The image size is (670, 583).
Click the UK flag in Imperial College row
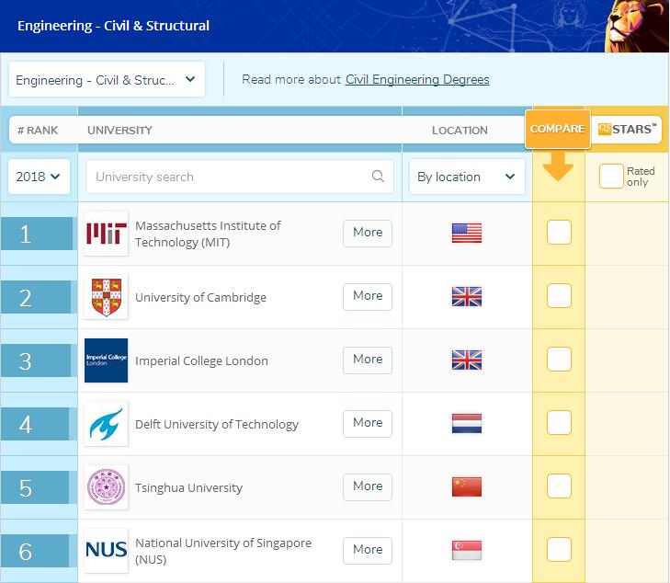[467, 360]
